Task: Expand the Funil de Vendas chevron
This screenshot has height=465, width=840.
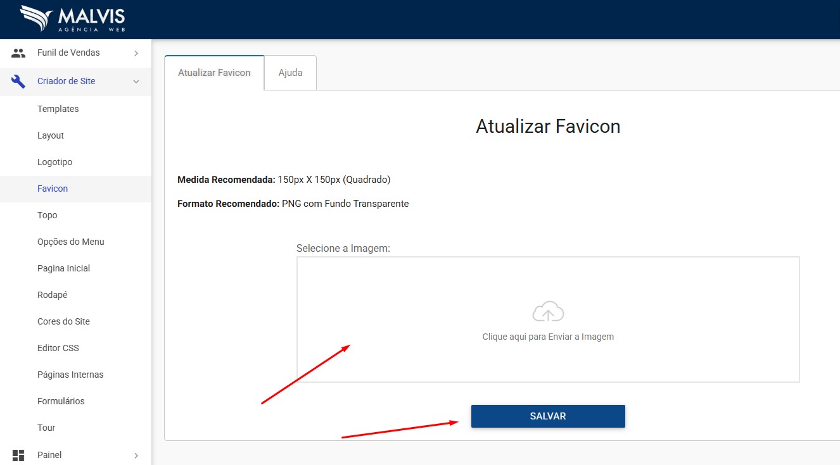Action: 136,53
